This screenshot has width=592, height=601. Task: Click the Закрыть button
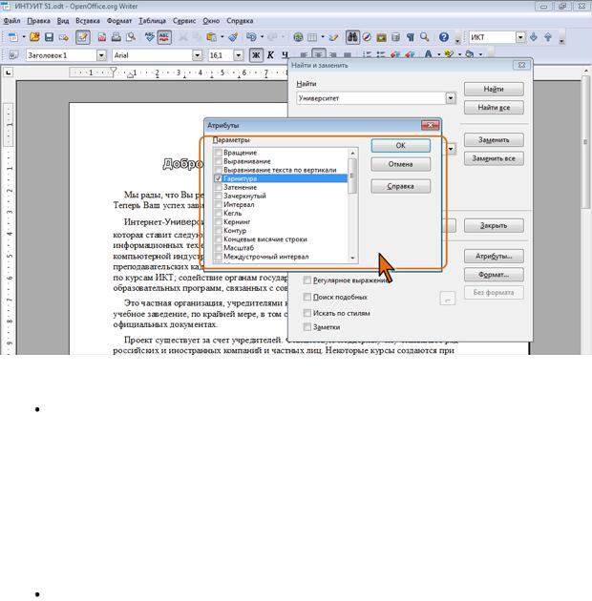coord(494,226)
